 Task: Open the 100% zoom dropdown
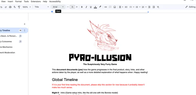pos(26,7)
